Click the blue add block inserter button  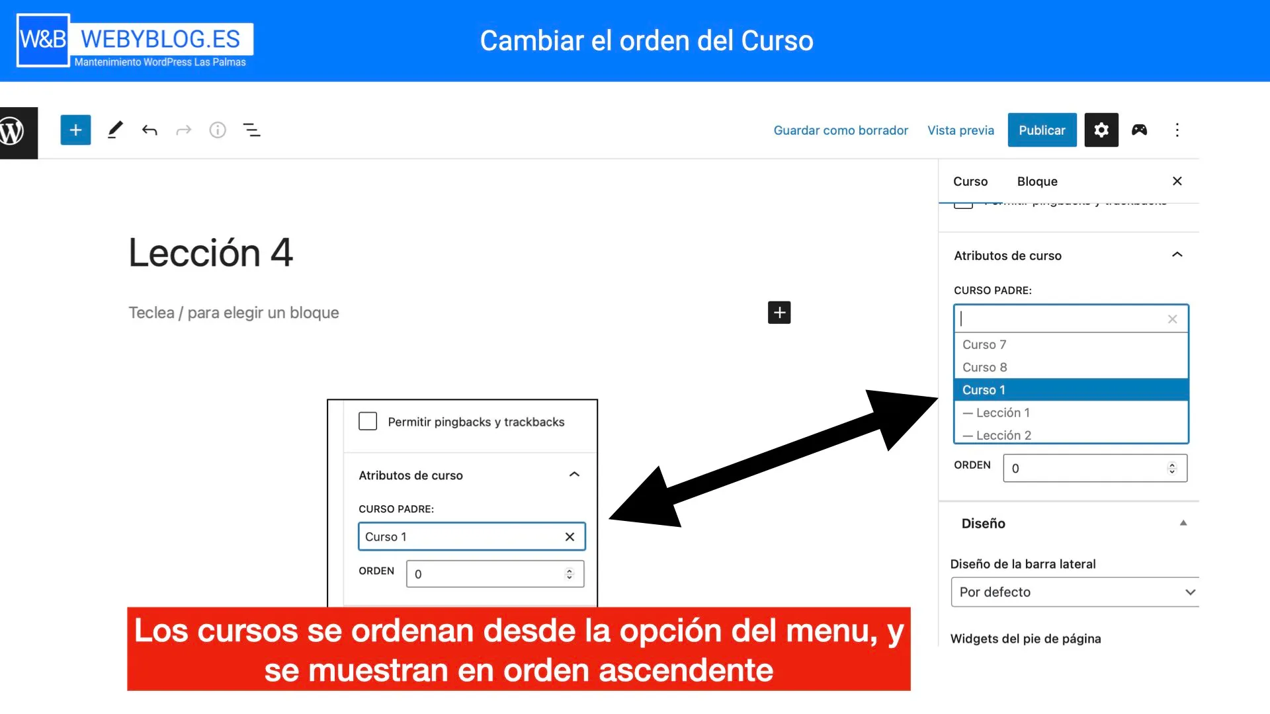click(x=75, y=130)
